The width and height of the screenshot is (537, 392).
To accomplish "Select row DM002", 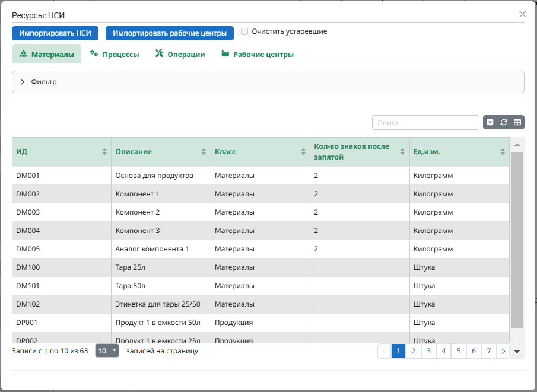I will [x=260, y=194].
